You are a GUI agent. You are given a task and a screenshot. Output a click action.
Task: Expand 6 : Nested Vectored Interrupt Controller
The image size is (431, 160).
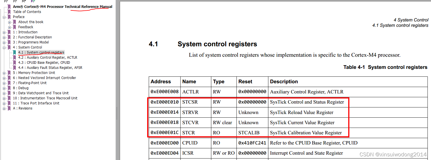click(x=4, y=78)
